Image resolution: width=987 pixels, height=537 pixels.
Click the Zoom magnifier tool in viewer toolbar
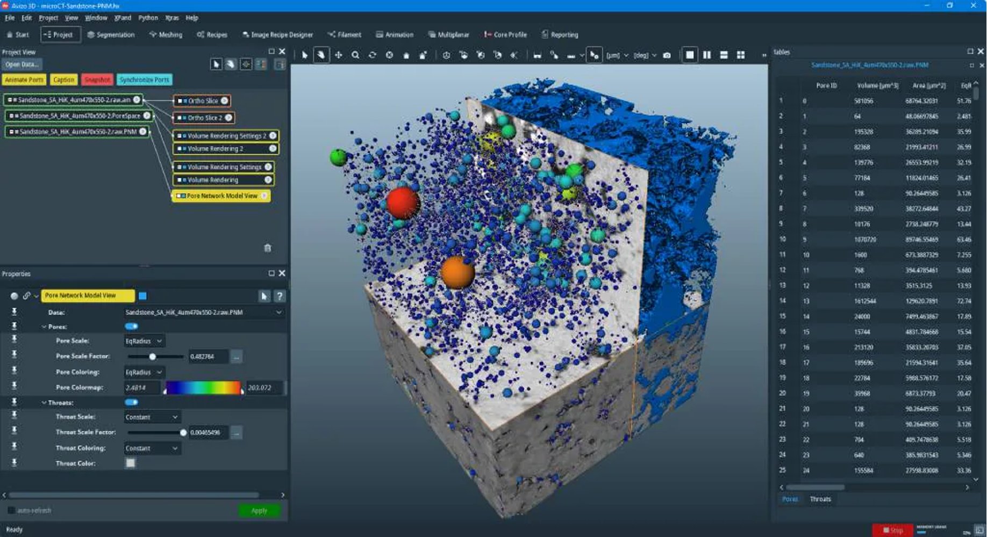coord(355,55)
